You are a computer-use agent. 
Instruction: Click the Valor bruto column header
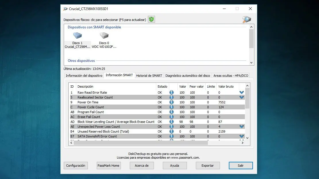point(226,86)
